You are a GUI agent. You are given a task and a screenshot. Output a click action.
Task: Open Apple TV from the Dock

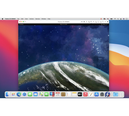[x=80, y=94]
